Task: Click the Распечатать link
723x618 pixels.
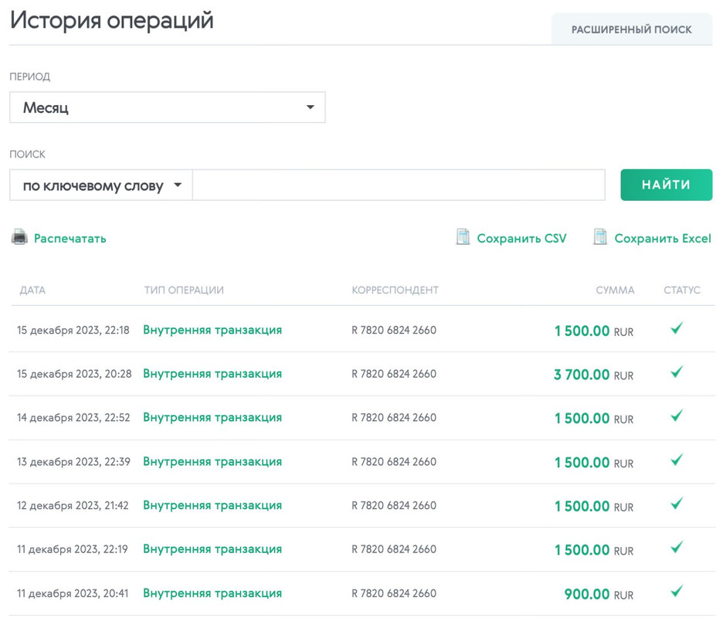Action: tap(70, 239)
